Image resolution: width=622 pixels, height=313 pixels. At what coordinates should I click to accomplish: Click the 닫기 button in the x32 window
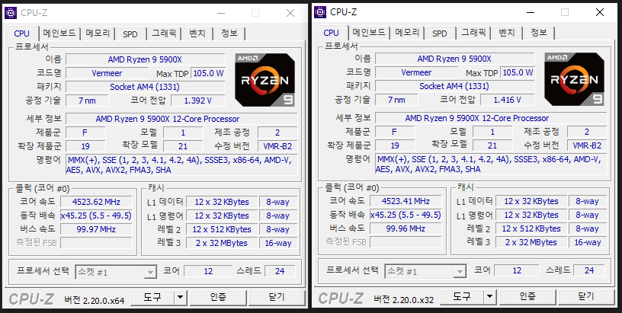click(586, 297)
